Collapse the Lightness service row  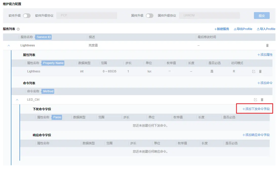point(9,45)
